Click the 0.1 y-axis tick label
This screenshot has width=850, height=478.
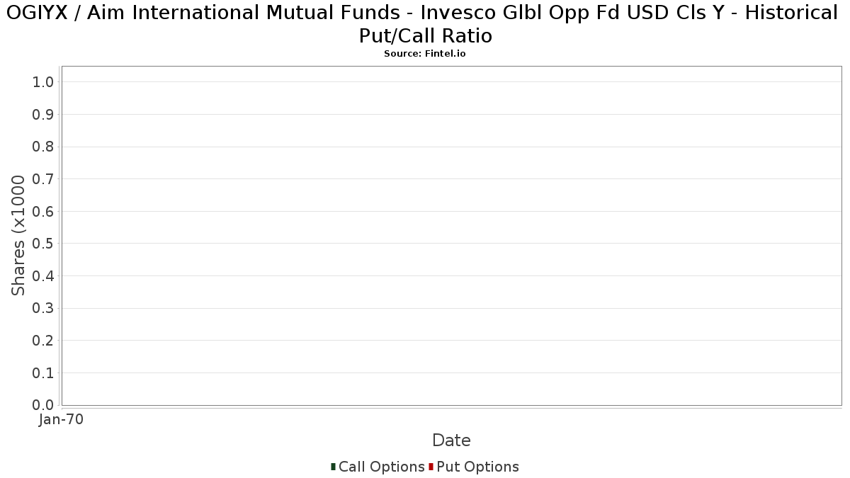(43, 372)
